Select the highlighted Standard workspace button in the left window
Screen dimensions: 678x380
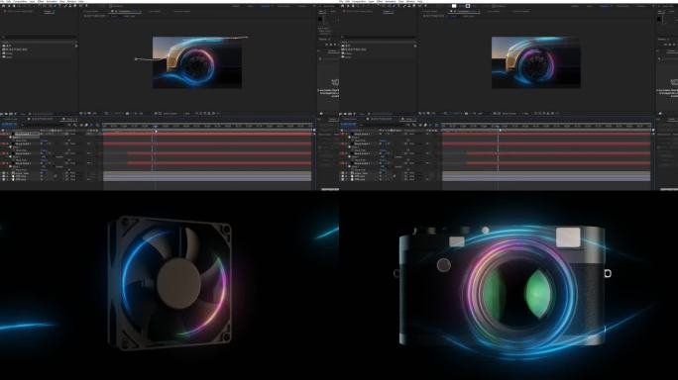pos(266,6)
